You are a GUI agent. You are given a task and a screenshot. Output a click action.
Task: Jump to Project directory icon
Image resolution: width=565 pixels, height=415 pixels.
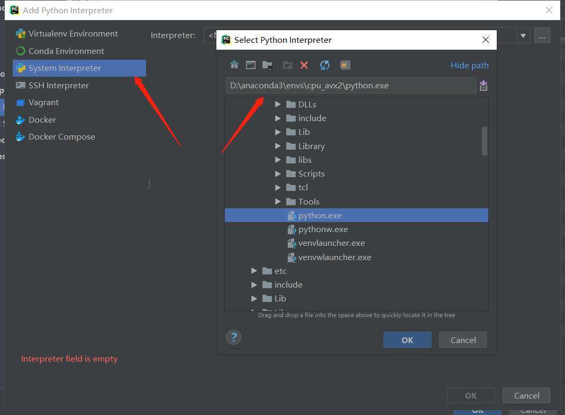(267, 65)
